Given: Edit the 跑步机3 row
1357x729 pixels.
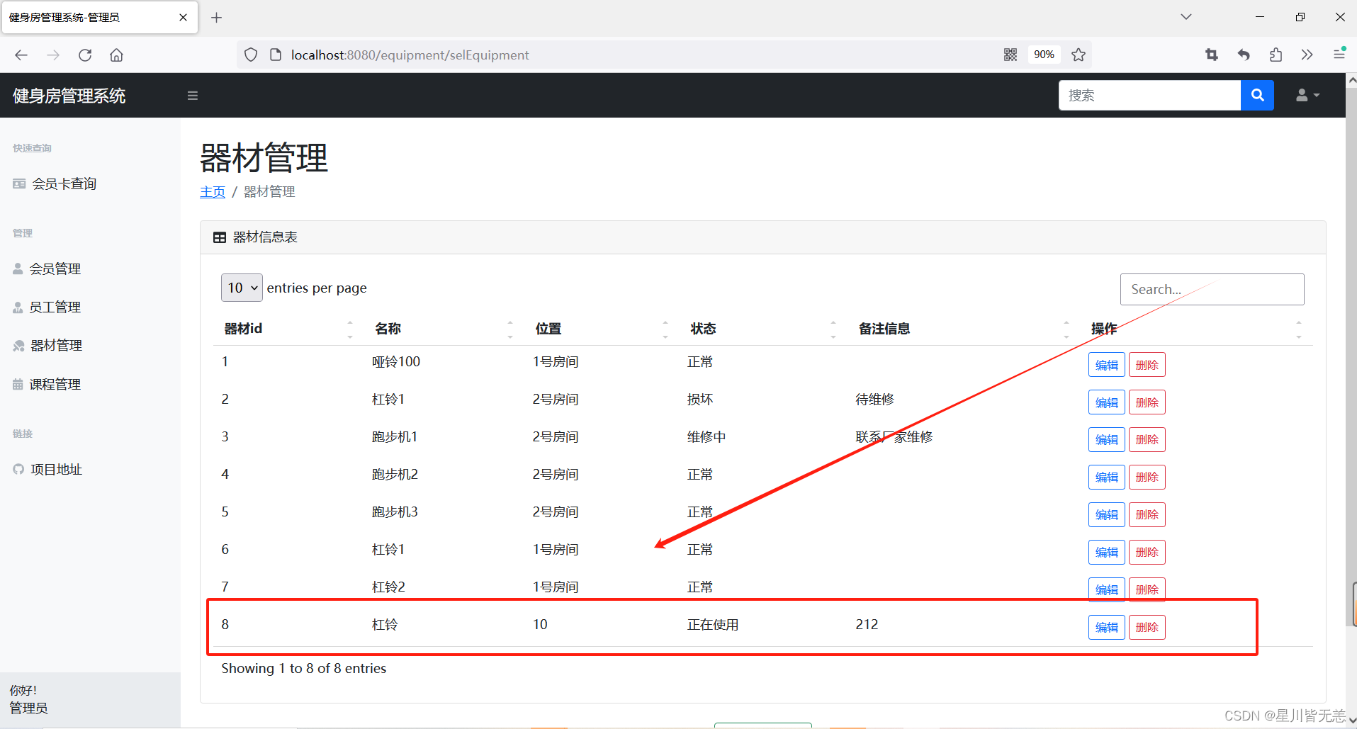Looking at the screenshot, I should click(x=1106, y=514).
